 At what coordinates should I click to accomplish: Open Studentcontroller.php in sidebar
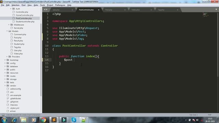(25, 22)
